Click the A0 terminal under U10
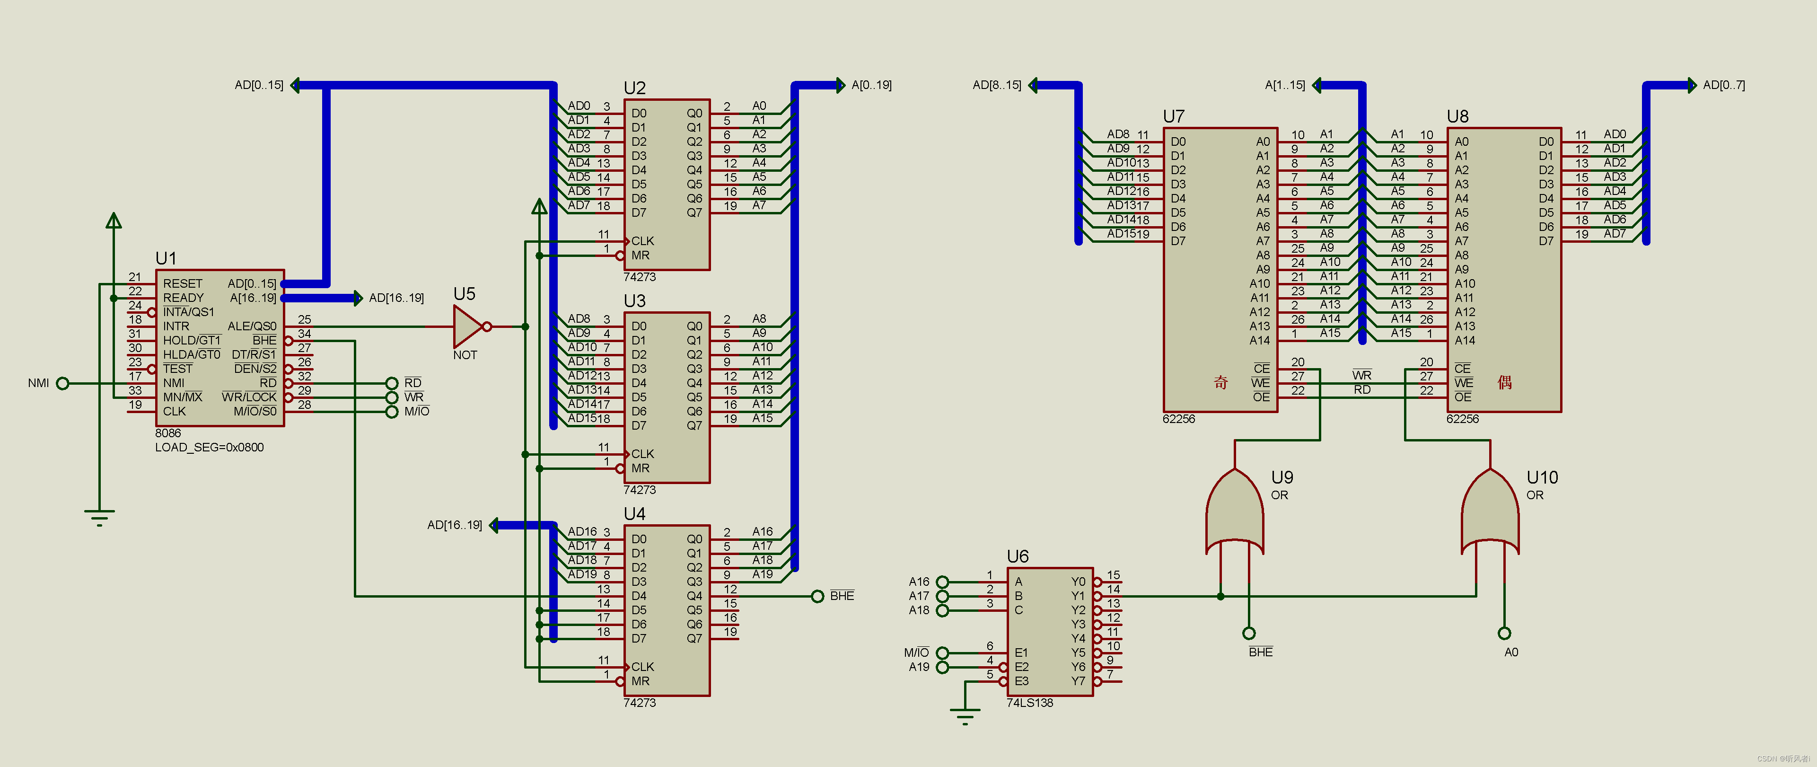The height and width of the screenshot is (767, 1817). [x=1504, y=633]
